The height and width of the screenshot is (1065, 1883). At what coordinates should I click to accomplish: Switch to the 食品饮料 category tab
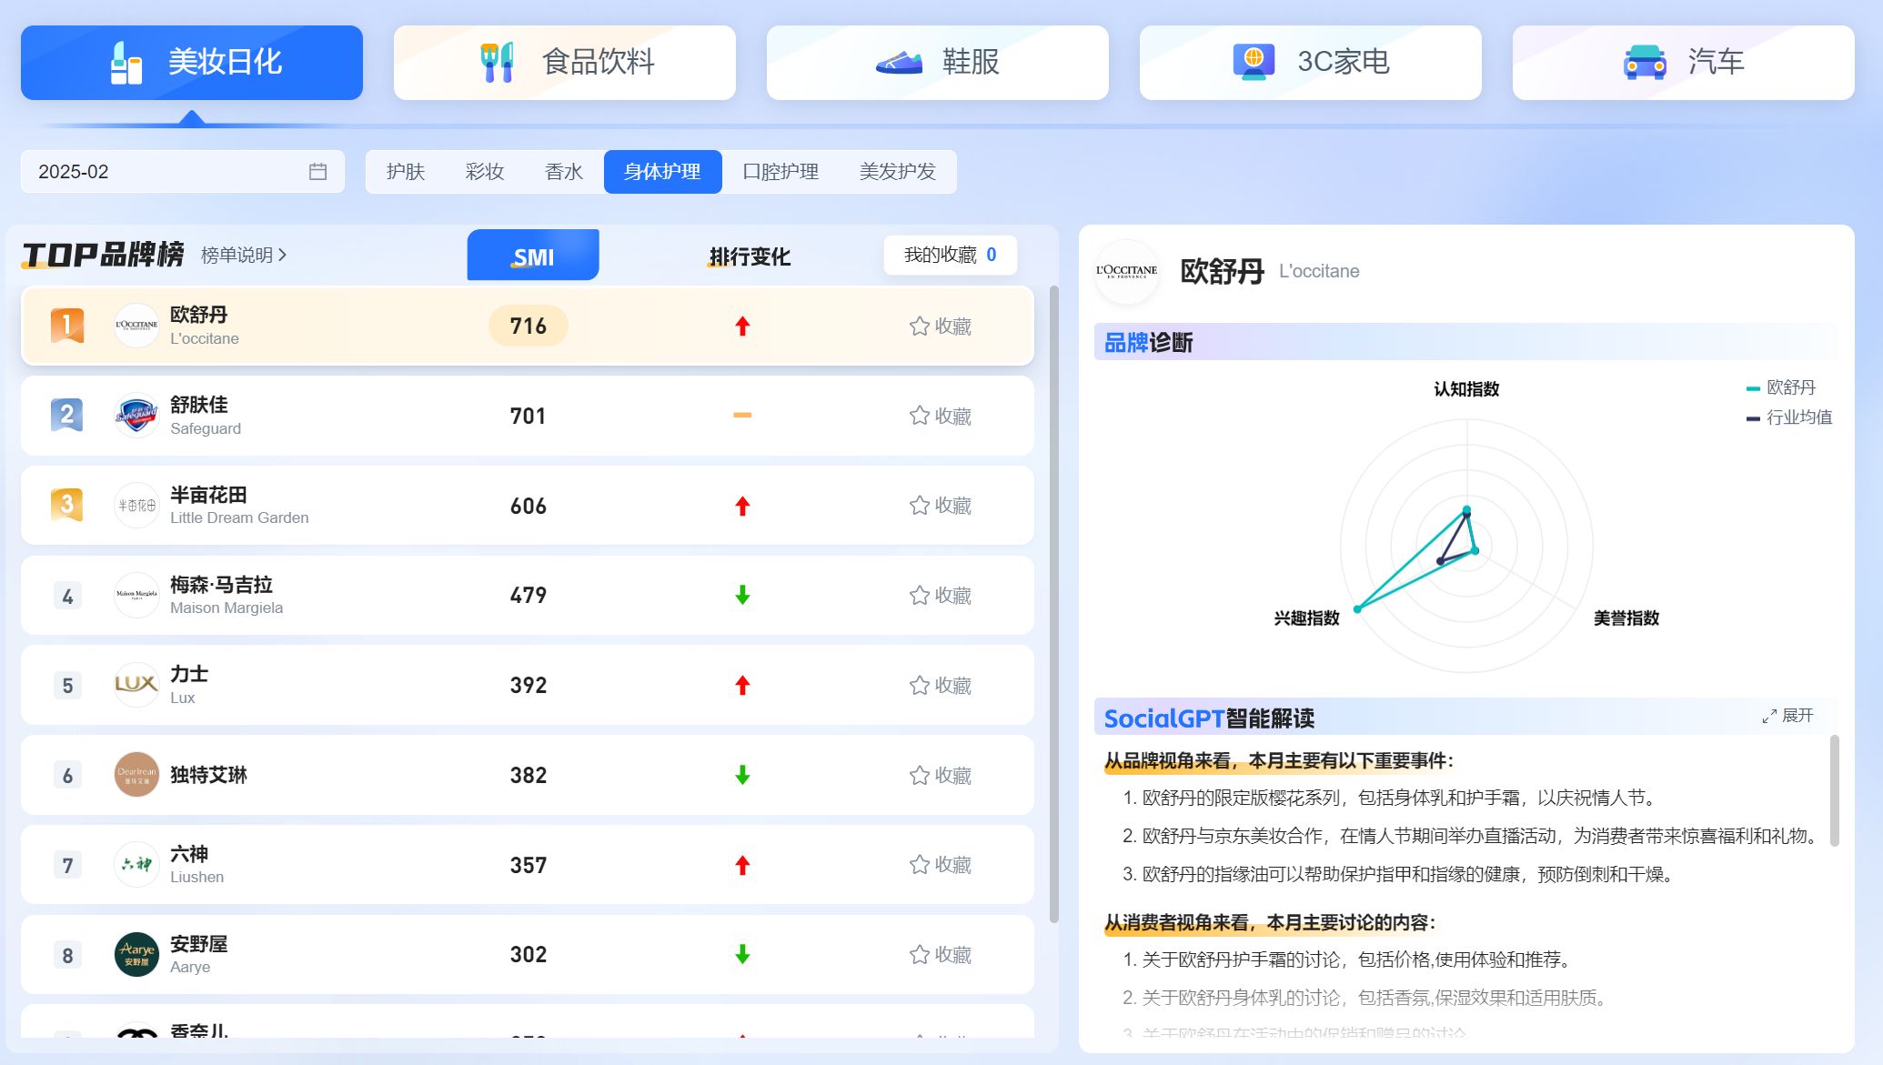tap(564, 62)
